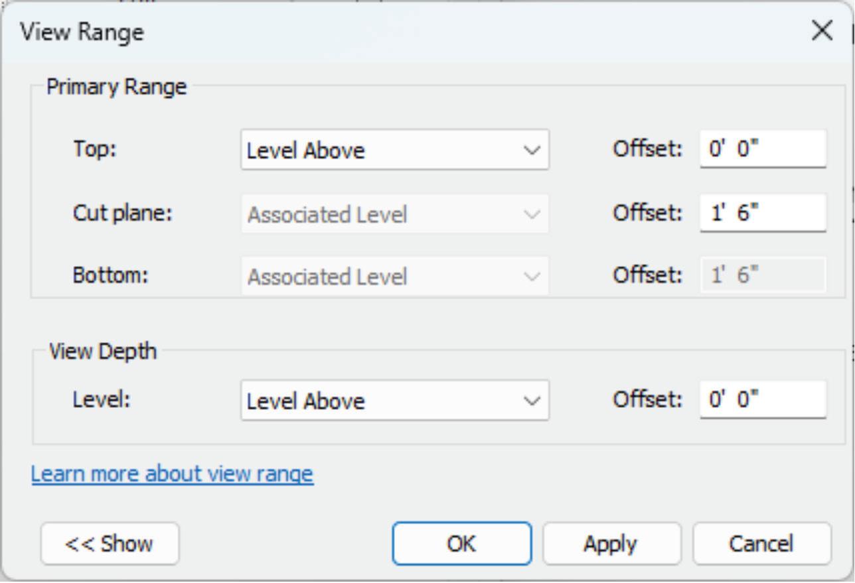Click the Cut plane Associated Level dropdown
The image size is (855, 583).
[394, 214]
